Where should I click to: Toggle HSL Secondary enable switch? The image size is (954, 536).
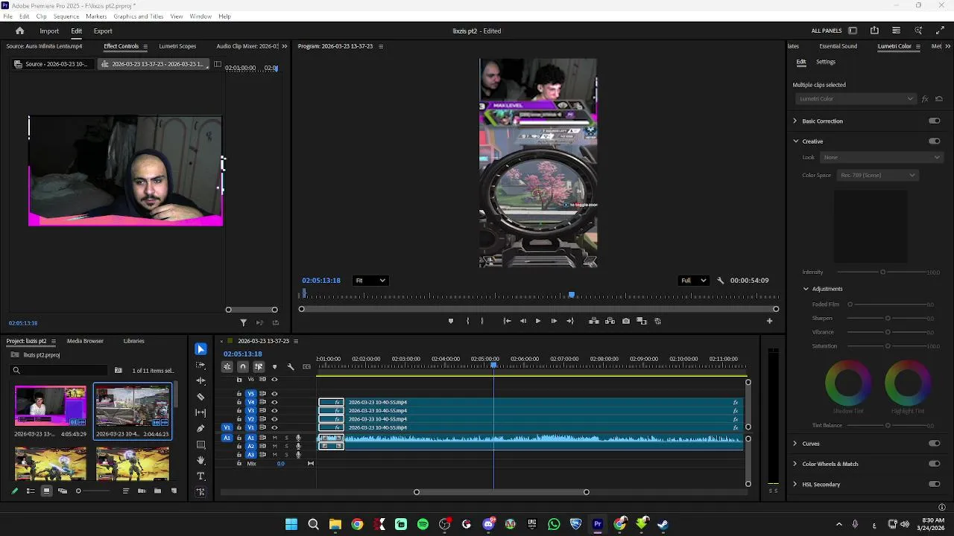click(x=935, y=484)
